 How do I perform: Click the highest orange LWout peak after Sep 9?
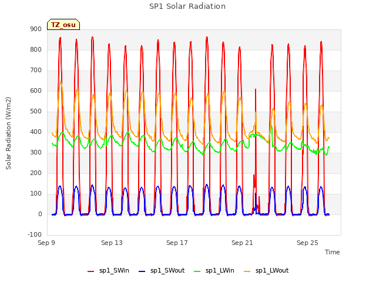[61, 82]
